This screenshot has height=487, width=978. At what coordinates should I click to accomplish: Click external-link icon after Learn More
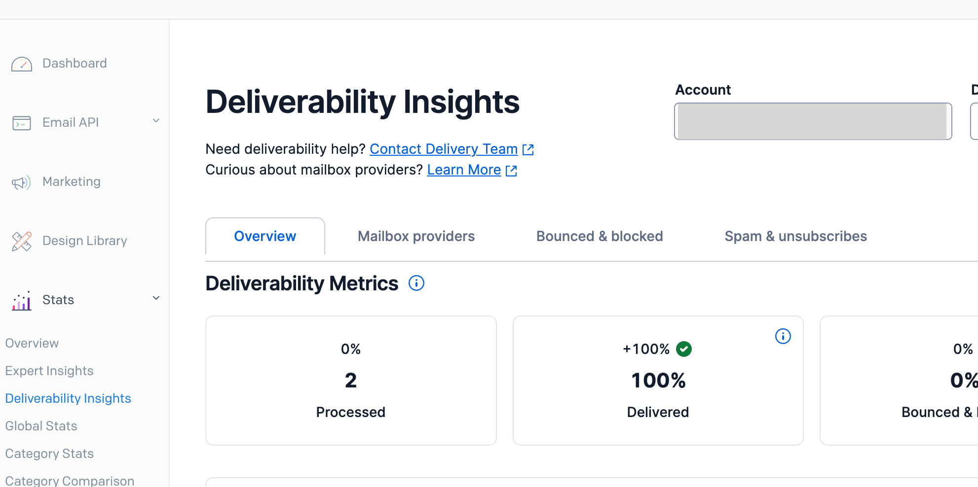[x=511, y=171]
